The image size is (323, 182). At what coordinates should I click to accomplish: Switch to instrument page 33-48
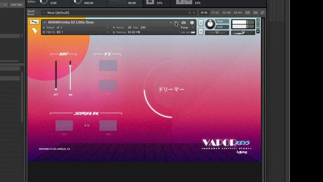coord(227,13)
